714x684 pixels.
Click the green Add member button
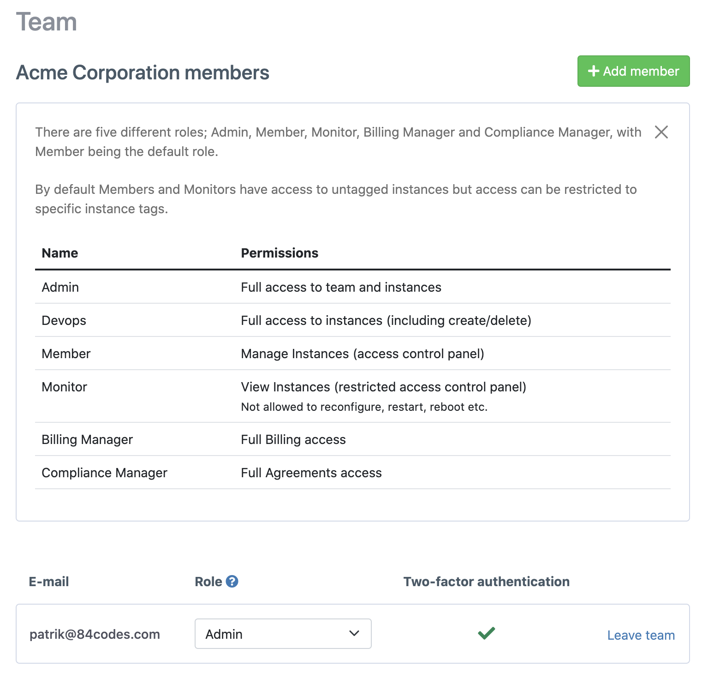coord(633,71)
